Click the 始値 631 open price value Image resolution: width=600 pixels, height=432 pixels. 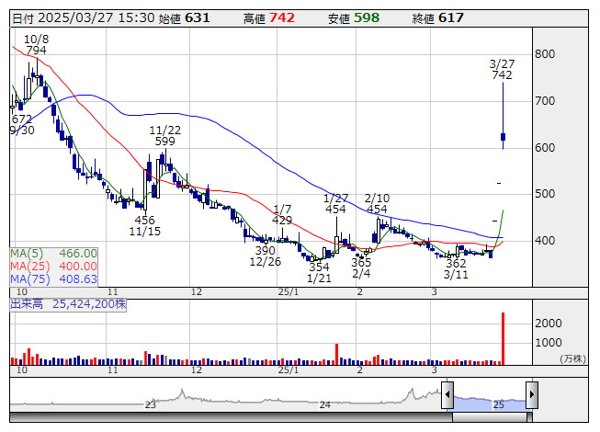184,18
